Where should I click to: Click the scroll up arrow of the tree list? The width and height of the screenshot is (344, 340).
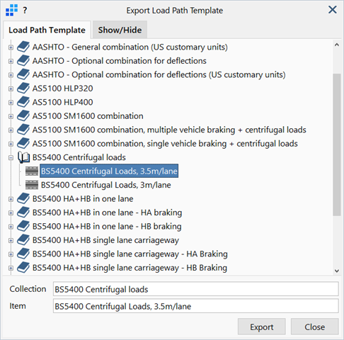click(x=337, y=45)
